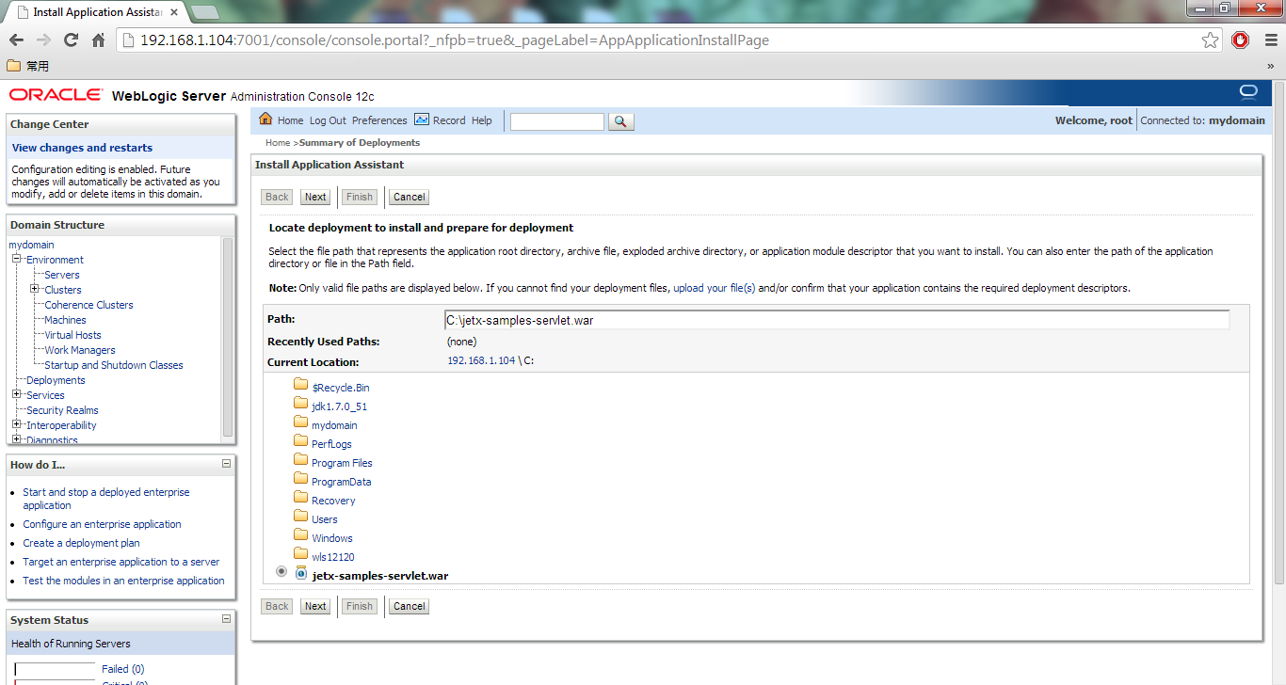This screenshot has width=1286, height=685.
Task: Show hidden bookmarks via double chevron
Action: pyautogui.click(x=1270, y=67)
